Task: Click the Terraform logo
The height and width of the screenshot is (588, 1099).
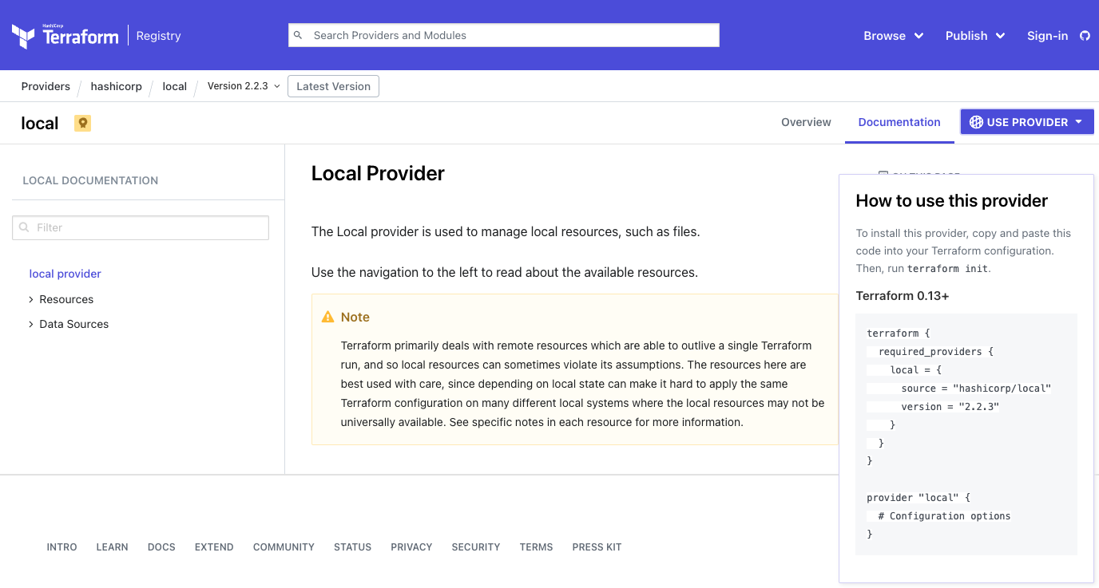Action: [x=65, y=36]
